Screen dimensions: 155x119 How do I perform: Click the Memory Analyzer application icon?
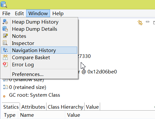coord(4,5)
